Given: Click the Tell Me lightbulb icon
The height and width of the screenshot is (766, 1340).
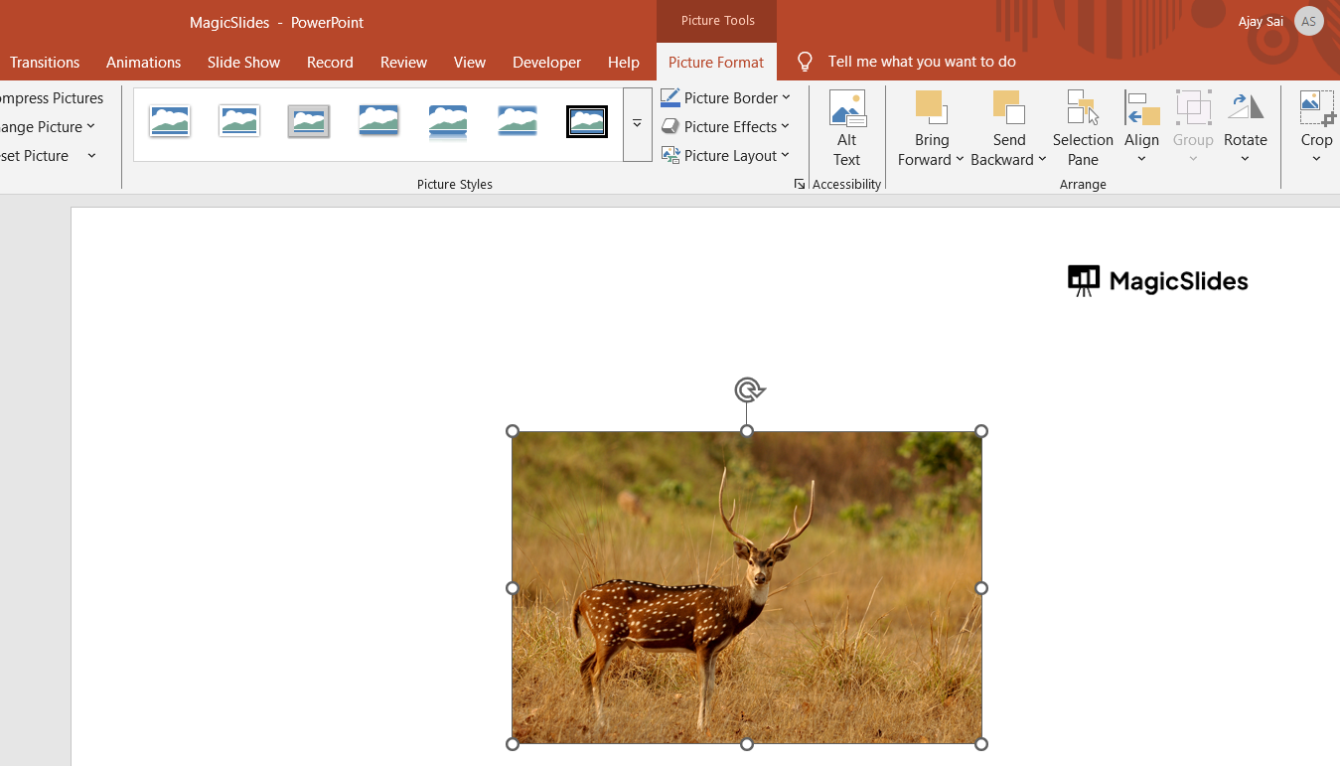Looking at the screenshot, I should tap(805, 62).
